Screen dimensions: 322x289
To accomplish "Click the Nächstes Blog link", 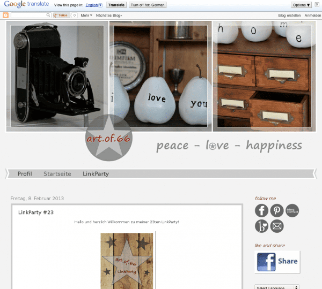I will [109, 16].
